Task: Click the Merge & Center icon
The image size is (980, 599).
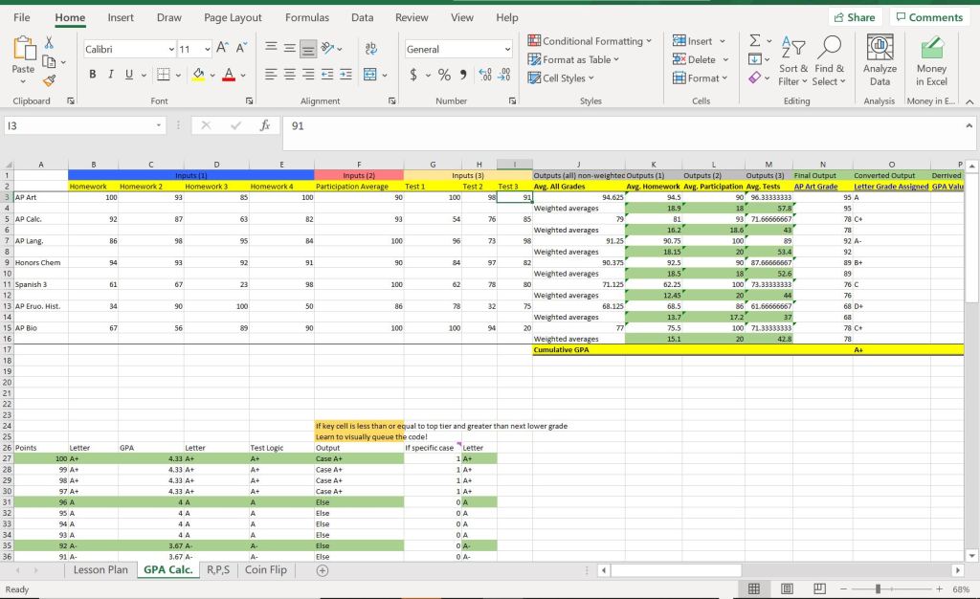Action: (366, 75)
